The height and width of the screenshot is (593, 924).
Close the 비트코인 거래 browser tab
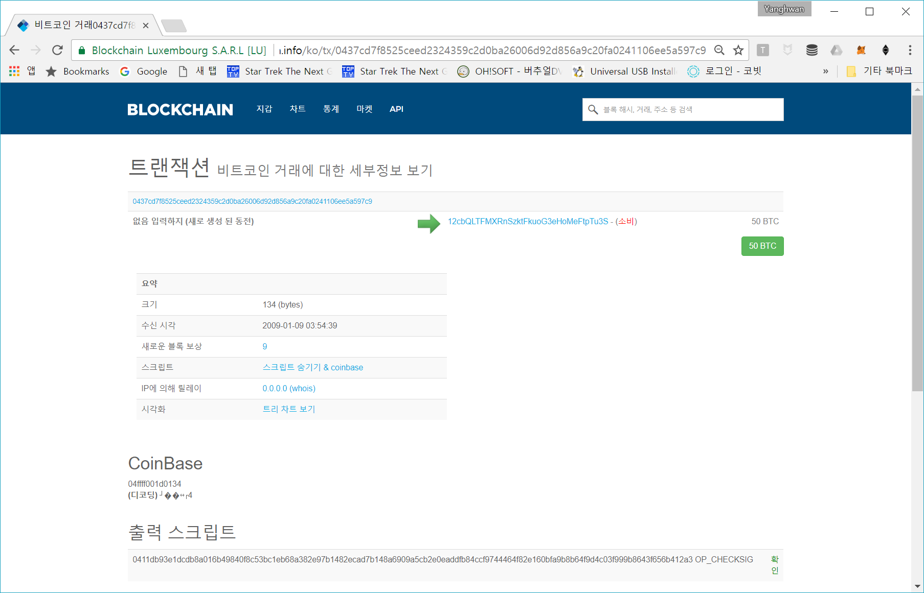point(146,25)
